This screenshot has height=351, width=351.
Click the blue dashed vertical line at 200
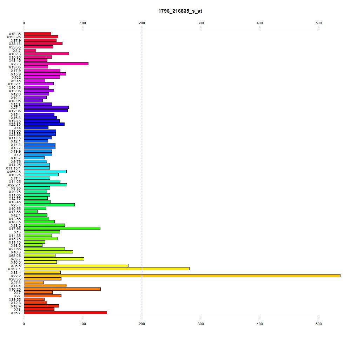[x=142, y=173]
